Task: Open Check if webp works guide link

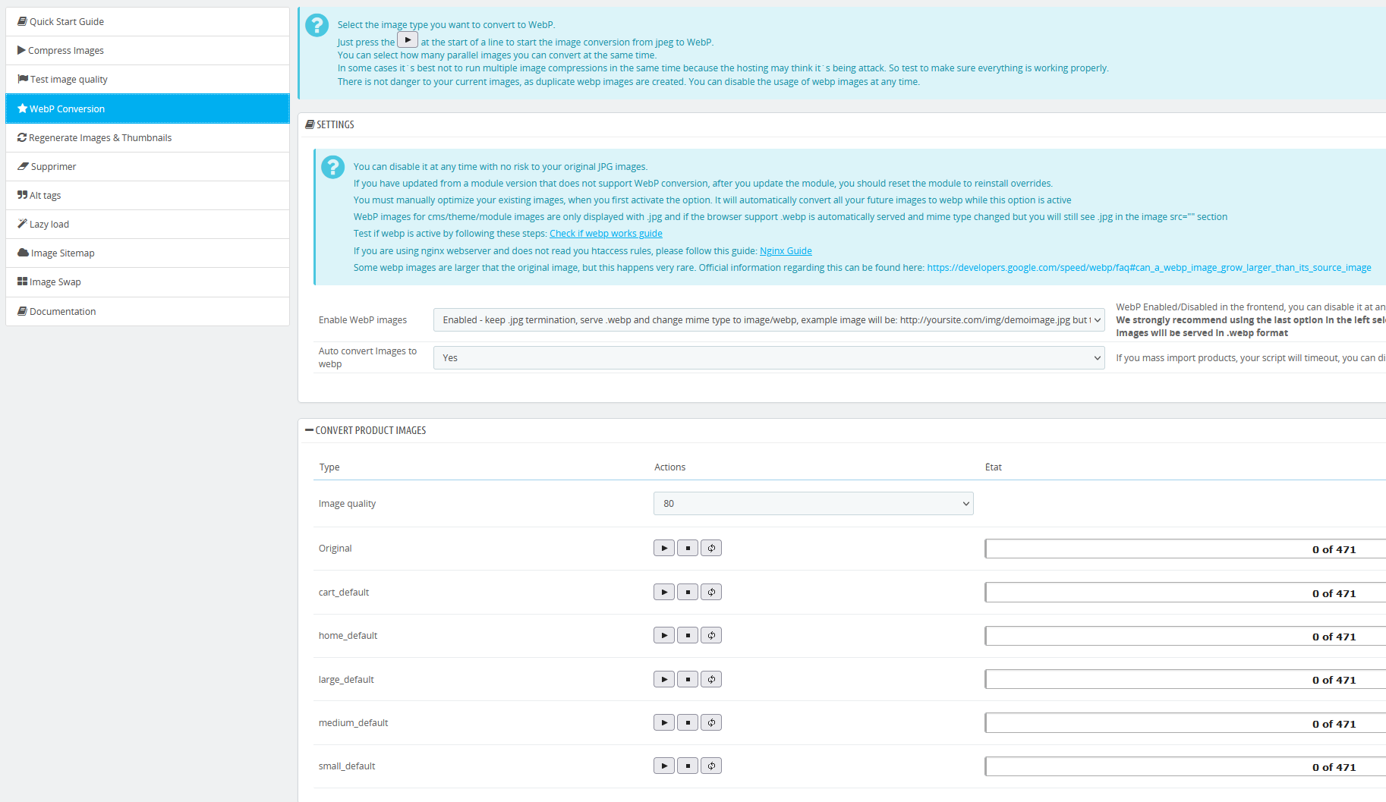Action: [606, 234]
